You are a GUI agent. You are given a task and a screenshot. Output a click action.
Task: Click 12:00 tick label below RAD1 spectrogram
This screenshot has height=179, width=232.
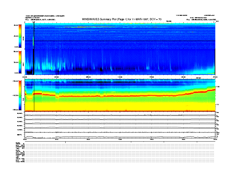[x=120, y=77]
